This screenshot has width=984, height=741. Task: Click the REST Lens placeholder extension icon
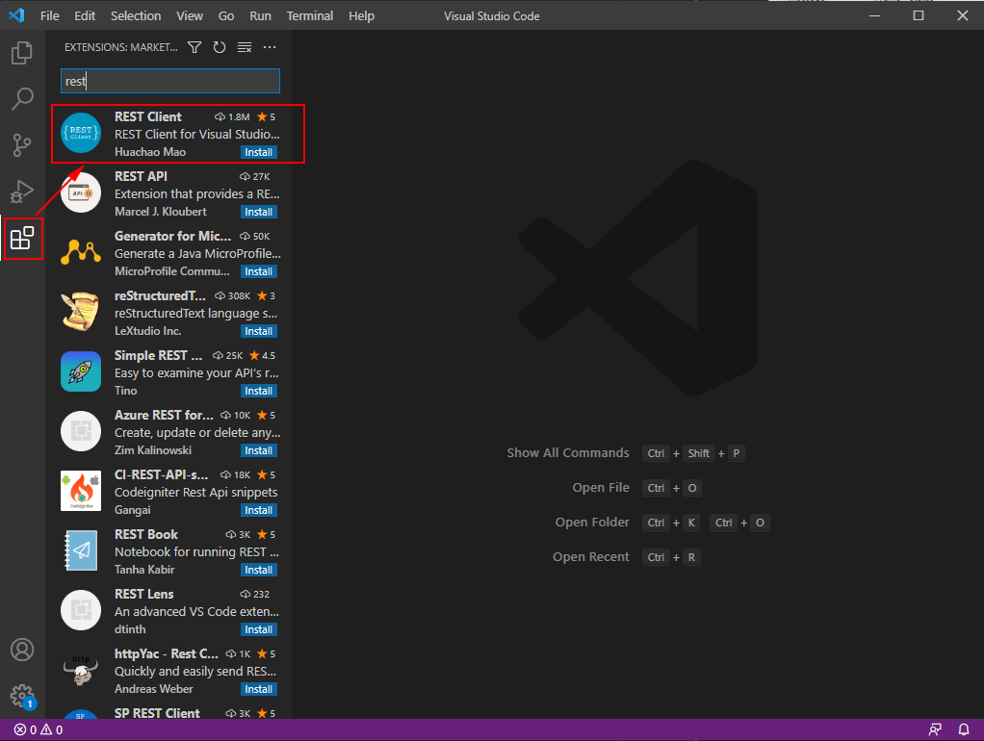pyautogui.click(x=81, y=610)
